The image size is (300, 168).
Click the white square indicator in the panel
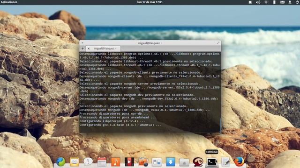[x=250, y=2]
